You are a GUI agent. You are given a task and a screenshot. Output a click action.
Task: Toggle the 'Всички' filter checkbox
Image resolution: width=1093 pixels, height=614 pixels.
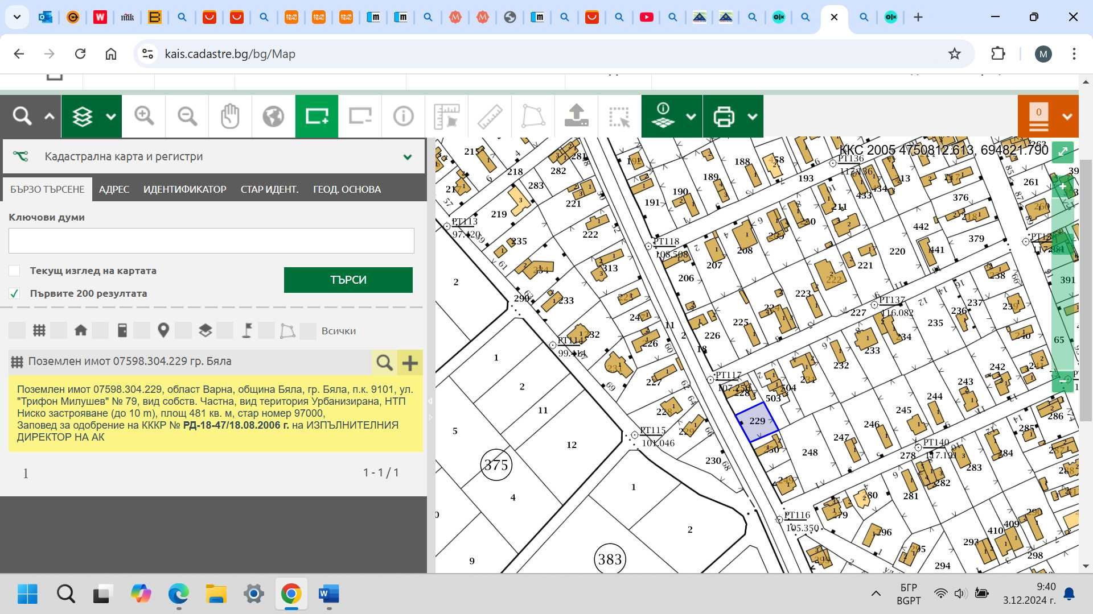point(308,331)
